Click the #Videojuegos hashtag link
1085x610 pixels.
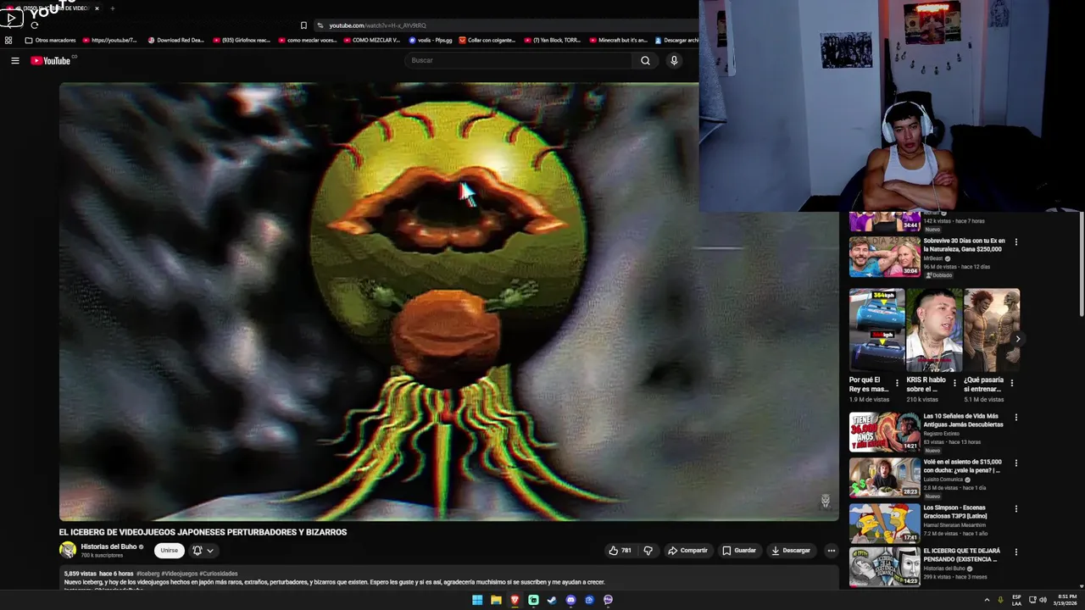(179, 574)
